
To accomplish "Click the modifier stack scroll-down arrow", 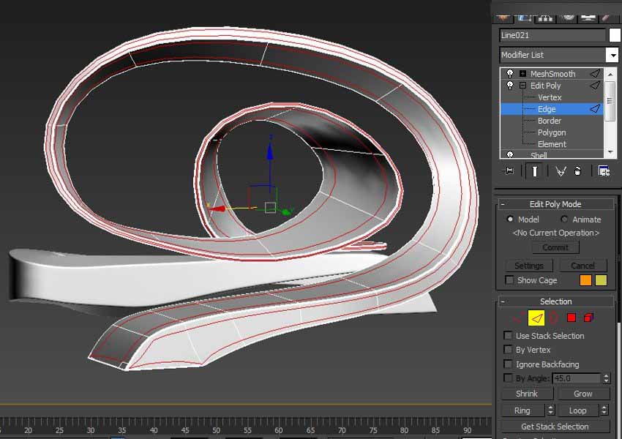I will (x=610, y=152).
